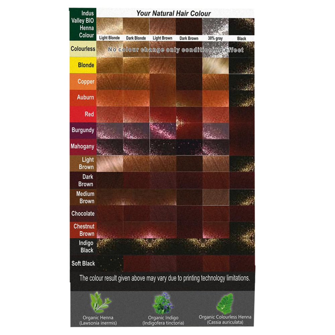Select Auburn result on Light Blonde hair
This screenshot has height=335, width=335.
(x=110, y=98)
